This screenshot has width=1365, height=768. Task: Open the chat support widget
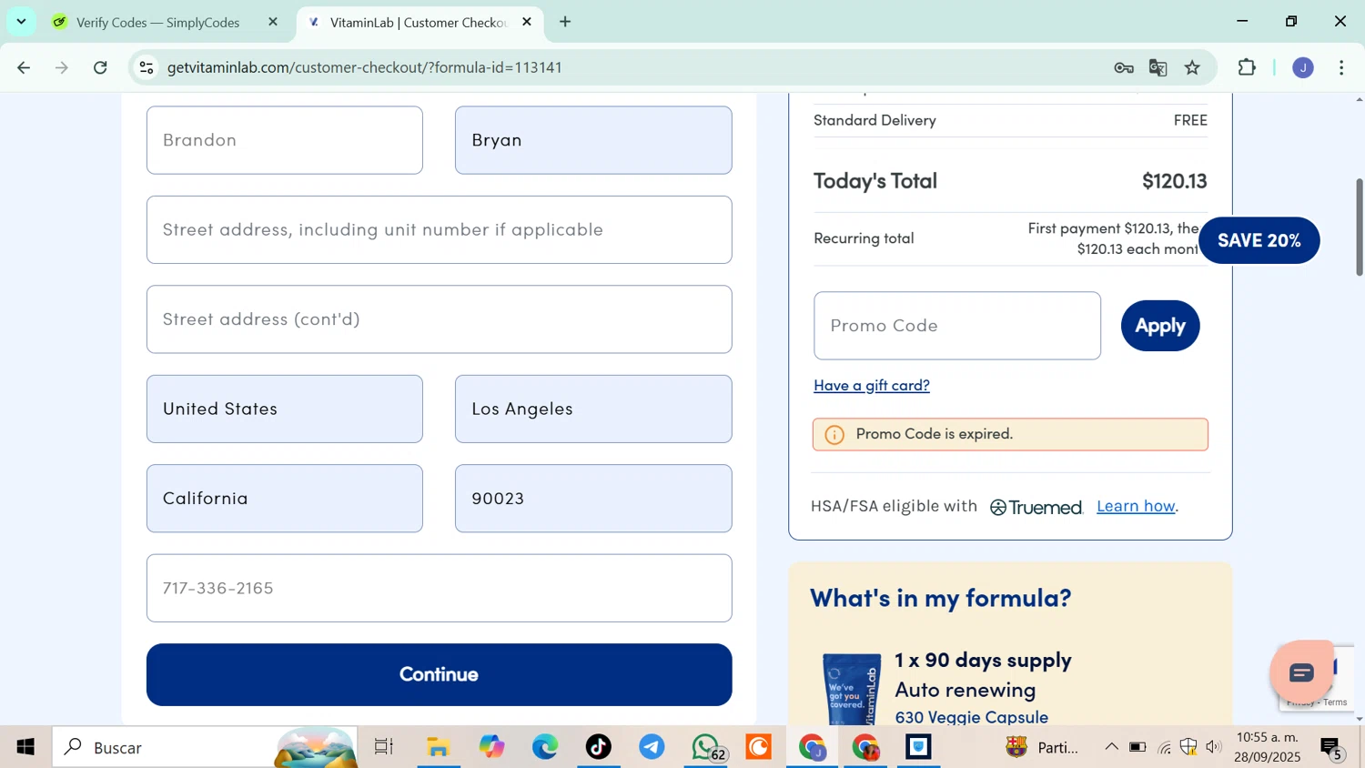point(1301,672)
